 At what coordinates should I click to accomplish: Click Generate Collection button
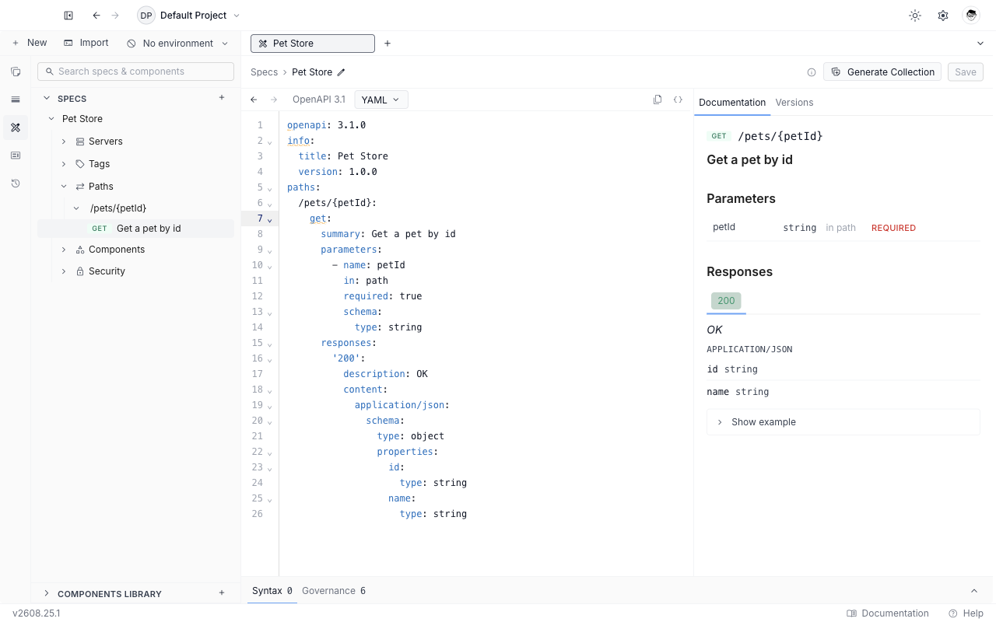(882, 72)
